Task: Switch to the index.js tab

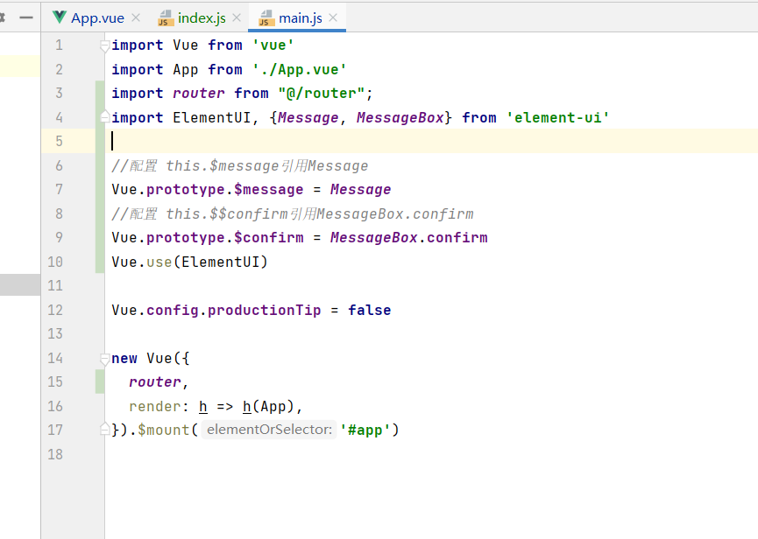Action: tap(202, 17)
